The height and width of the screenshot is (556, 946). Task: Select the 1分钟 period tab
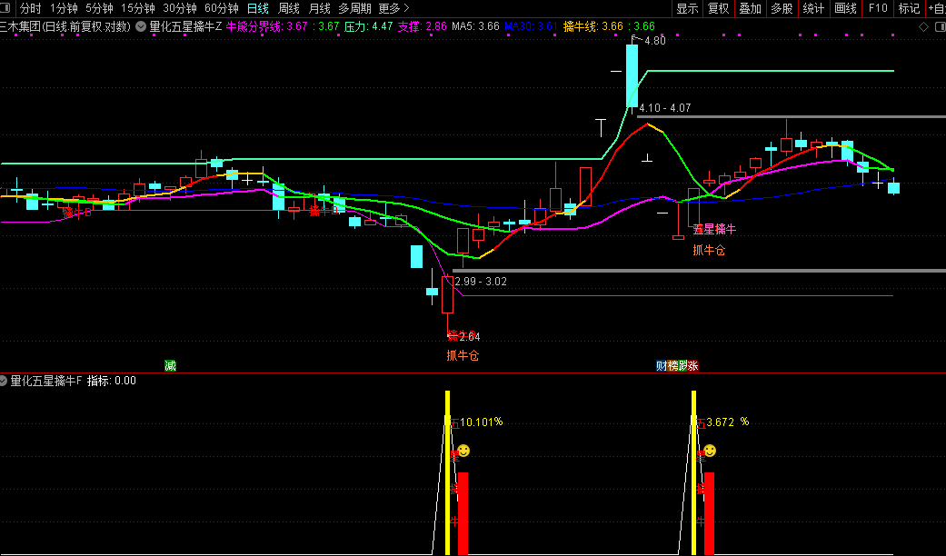(x=64, y=8)
